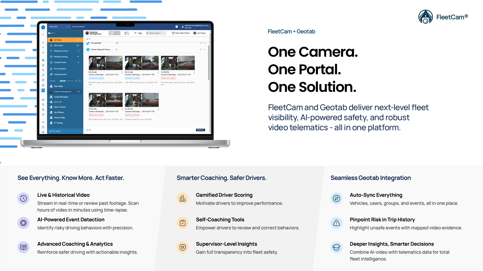Click the home icon in left rail

point(43,42)
